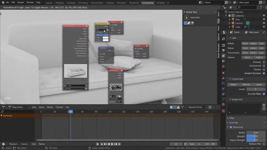This screenshot has height=150, width=267.
Task: Open the Object properties tab icon
Action: [x=224, y=73]
